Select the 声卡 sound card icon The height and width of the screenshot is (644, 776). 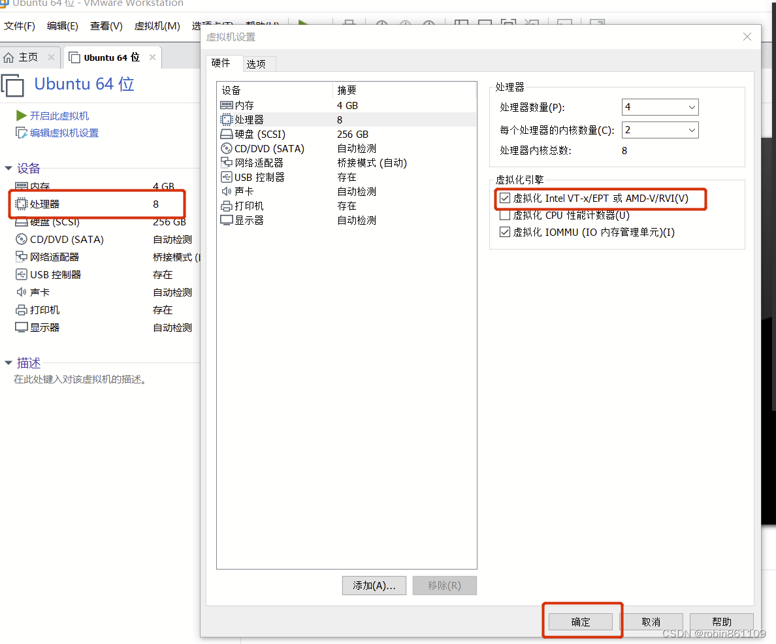point(225,191)
